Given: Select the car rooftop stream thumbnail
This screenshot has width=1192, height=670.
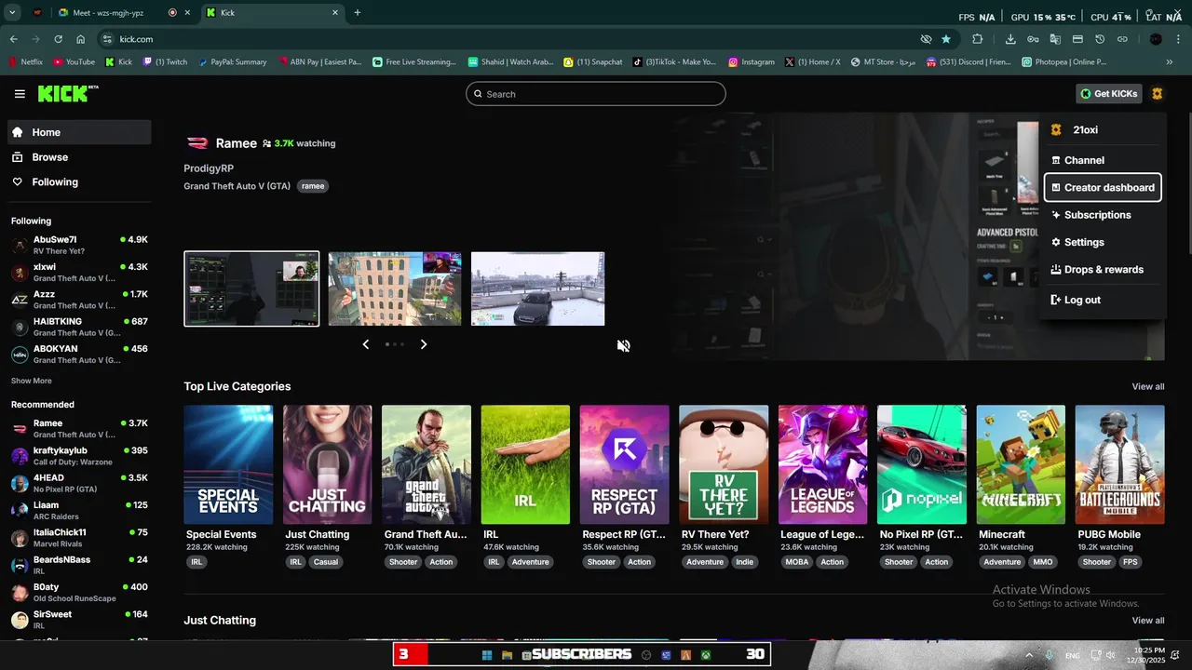Looking at the screenshot, I should click(537, 288).
